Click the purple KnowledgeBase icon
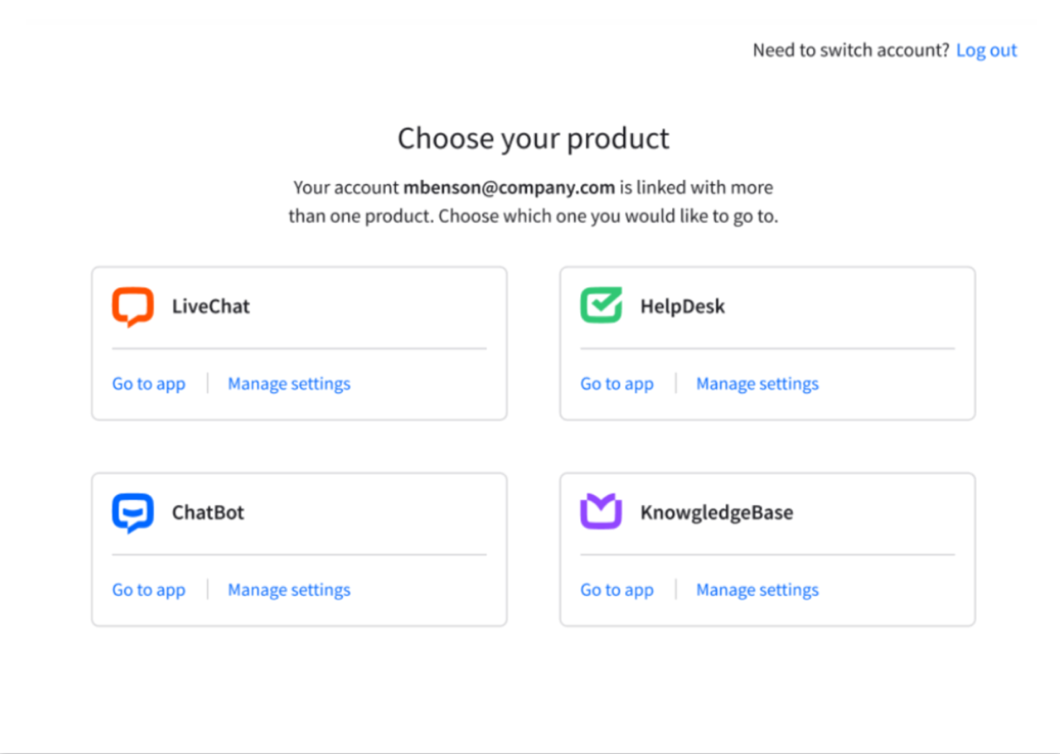1060x754 pixels. pos(601,512)
